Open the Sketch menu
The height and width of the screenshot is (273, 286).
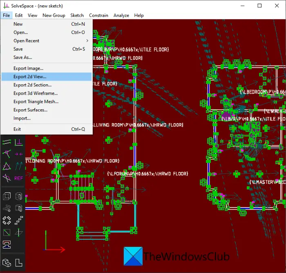[x=77, y=16]
